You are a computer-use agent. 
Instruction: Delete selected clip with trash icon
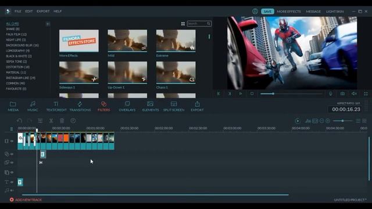pyautogui.click(x=62, y=121)
